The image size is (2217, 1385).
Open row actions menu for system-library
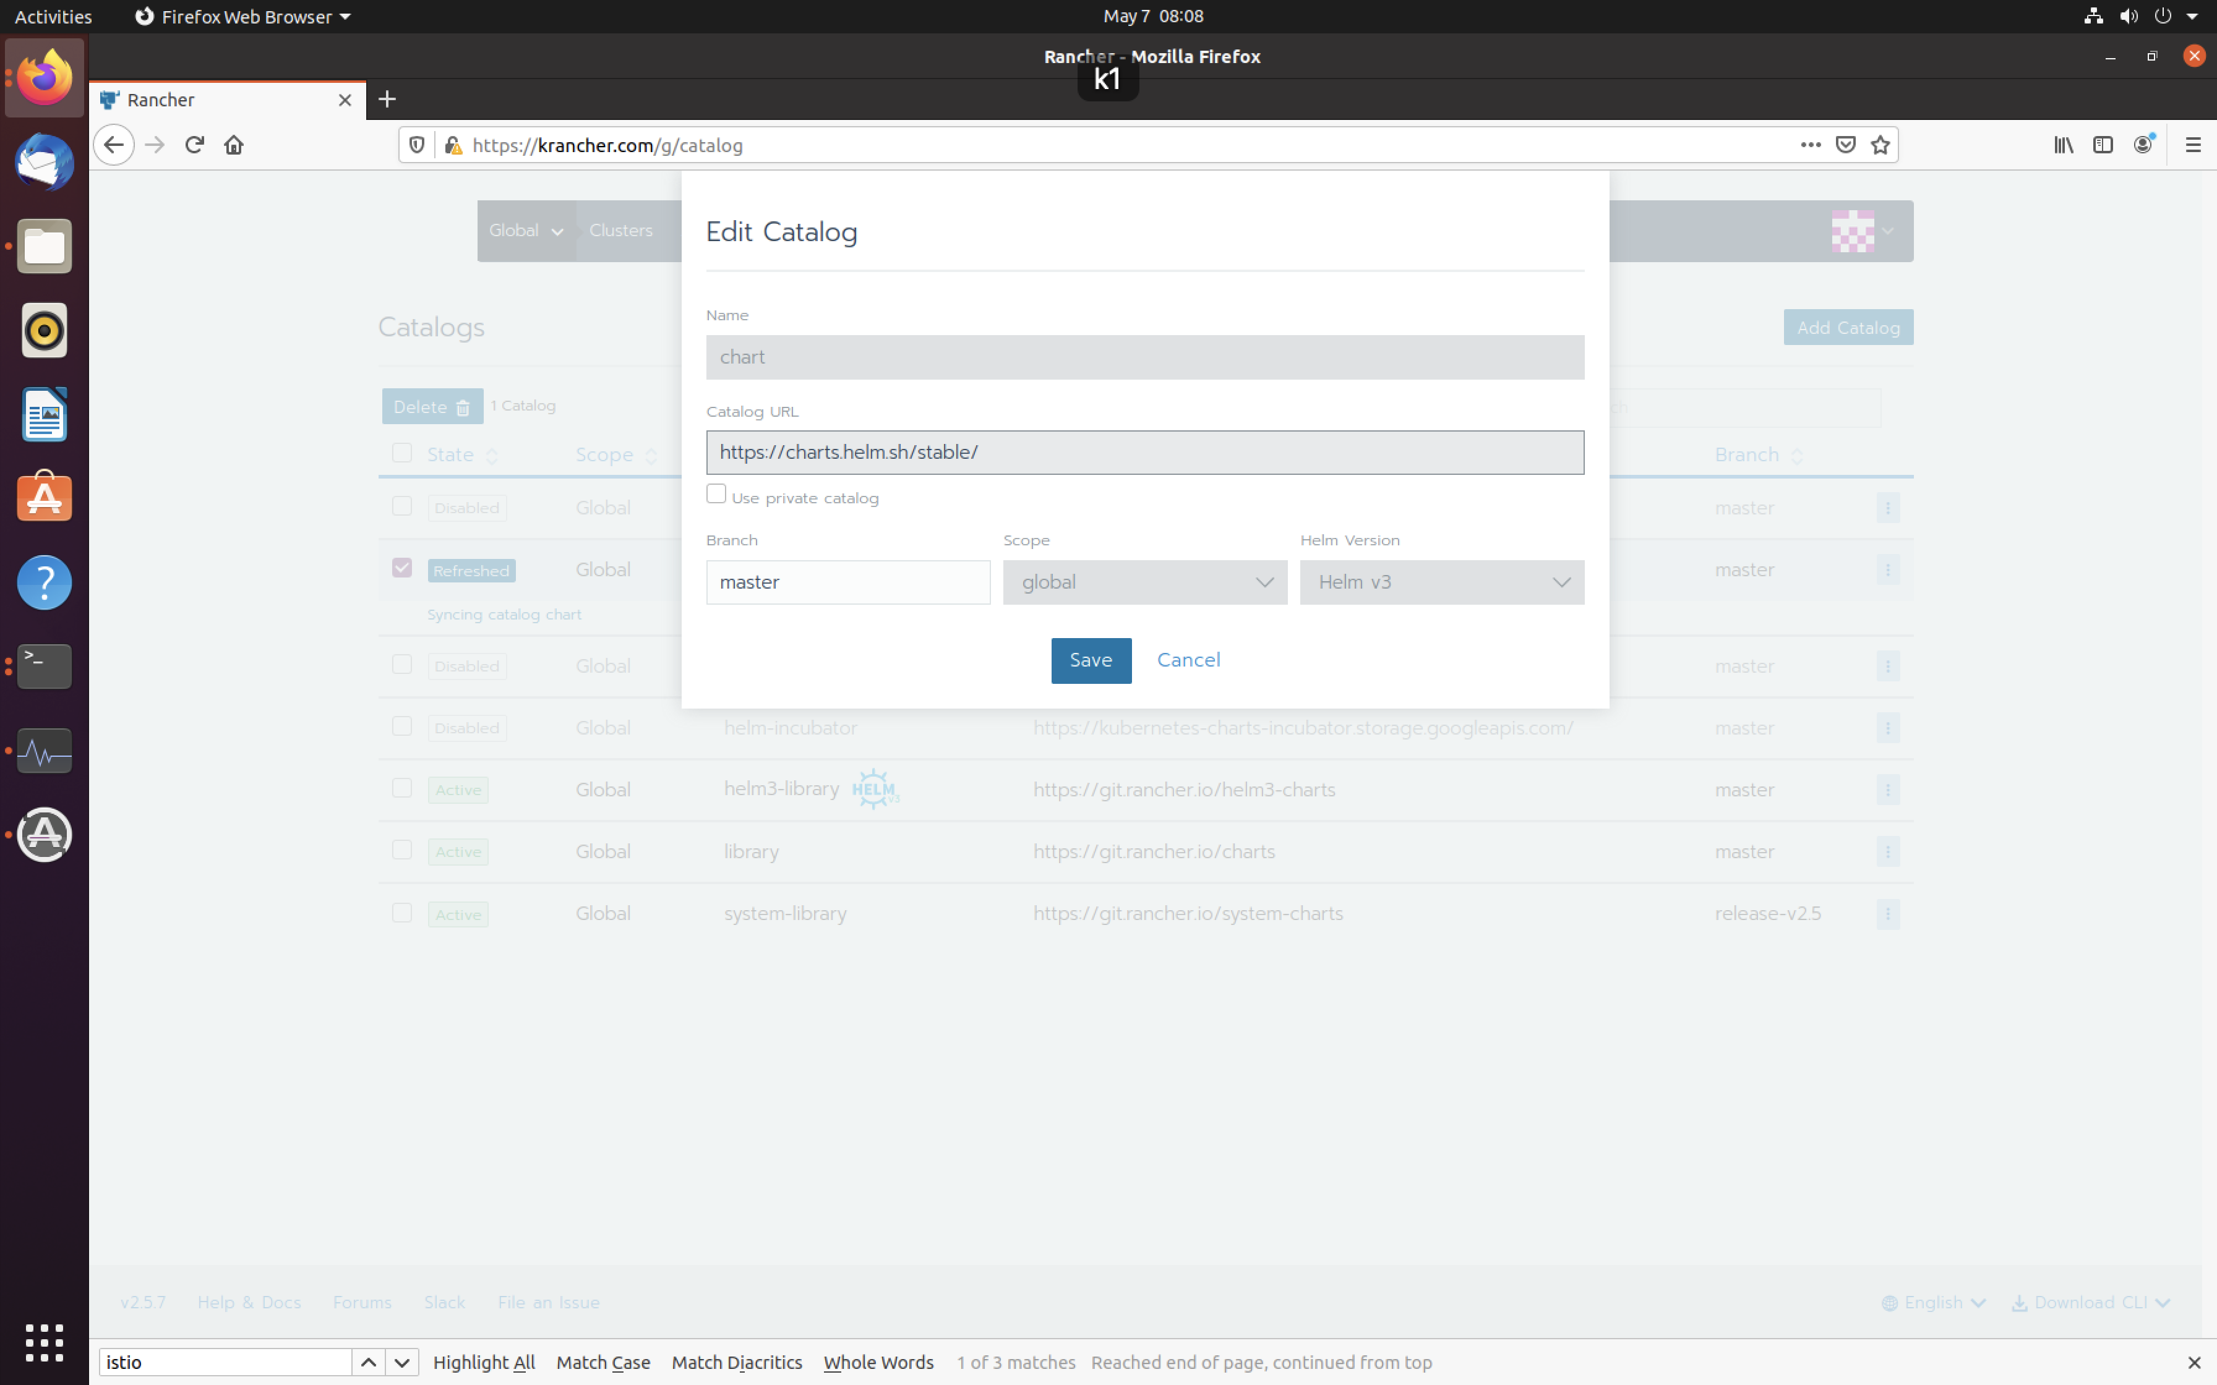1887,913
